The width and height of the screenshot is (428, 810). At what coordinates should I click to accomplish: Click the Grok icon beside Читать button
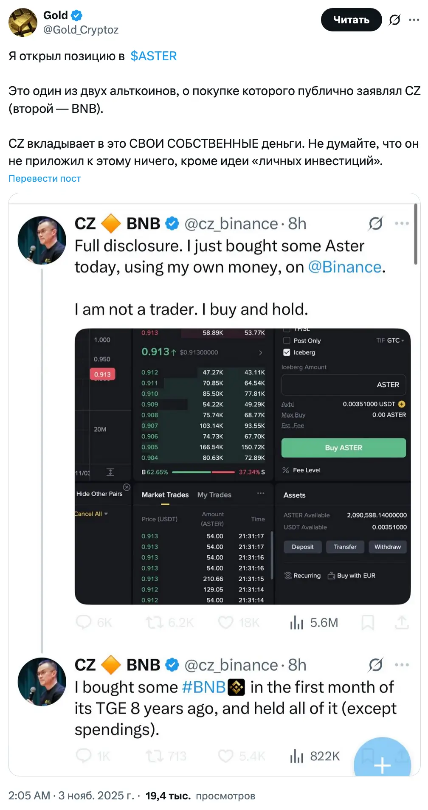click(x=394, y=20)
